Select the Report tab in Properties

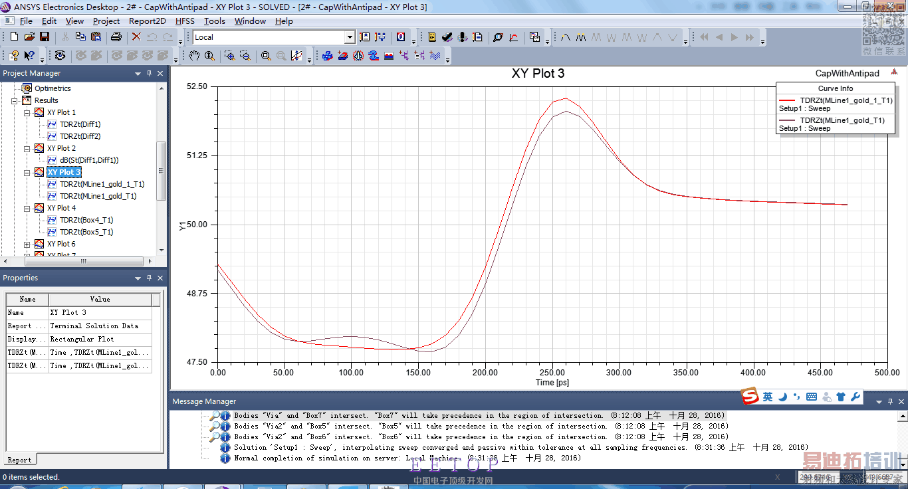click(19, 460)
